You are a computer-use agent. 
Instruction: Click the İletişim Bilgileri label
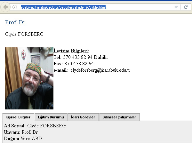tap(71, 51)
